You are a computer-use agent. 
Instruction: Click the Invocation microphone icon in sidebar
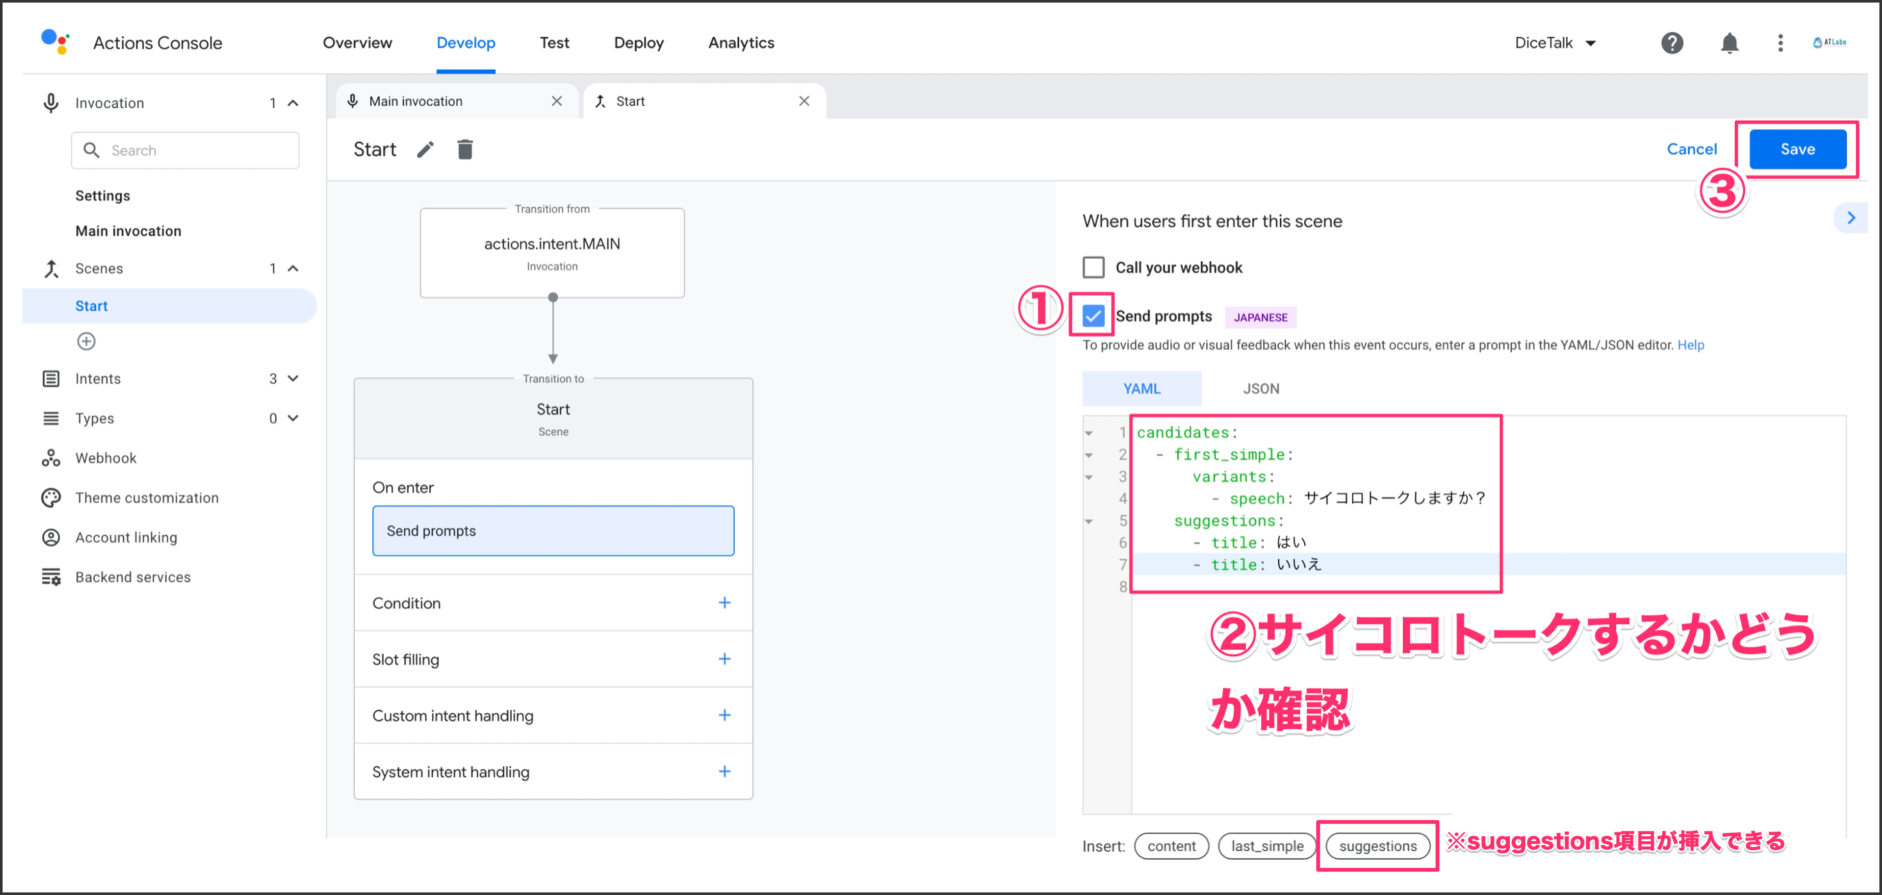point(51,103)
